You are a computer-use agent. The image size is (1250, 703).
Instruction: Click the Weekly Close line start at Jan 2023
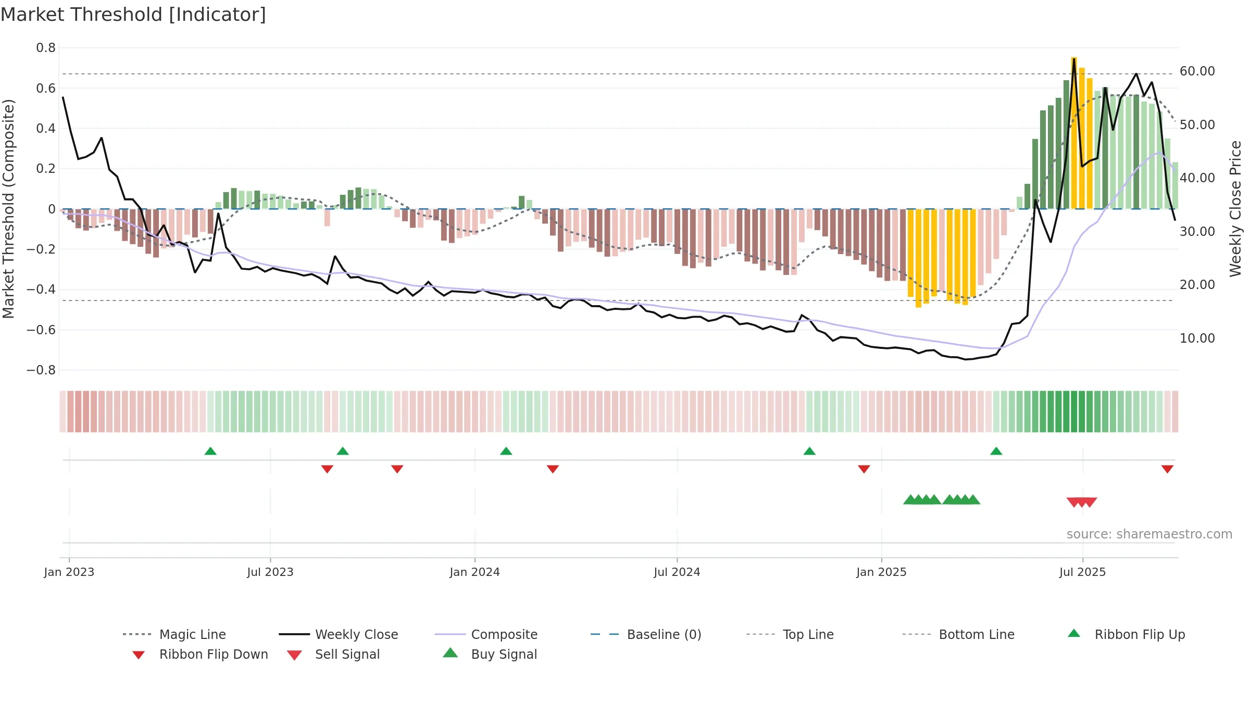coord(63,97)
